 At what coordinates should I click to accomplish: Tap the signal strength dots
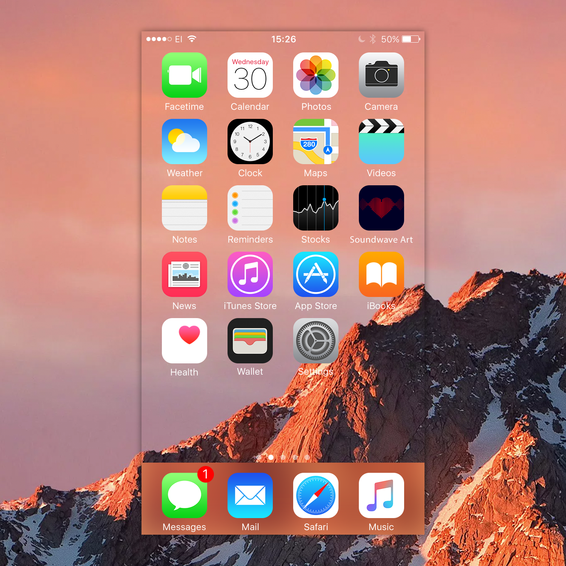coord(159,39)
